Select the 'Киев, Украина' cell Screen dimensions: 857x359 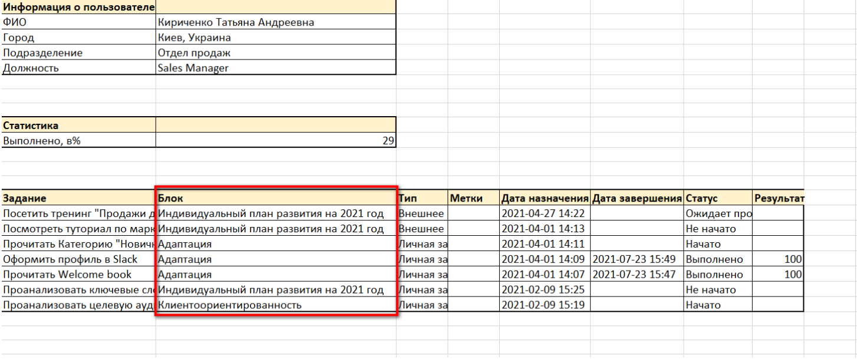[276, 37]
